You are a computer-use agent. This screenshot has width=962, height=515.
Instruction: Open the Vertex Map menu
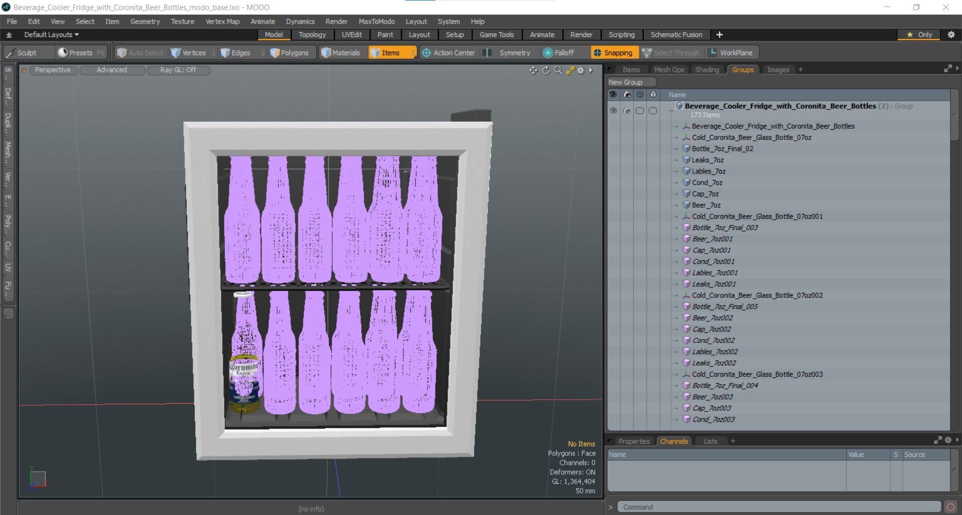[222, 22]
